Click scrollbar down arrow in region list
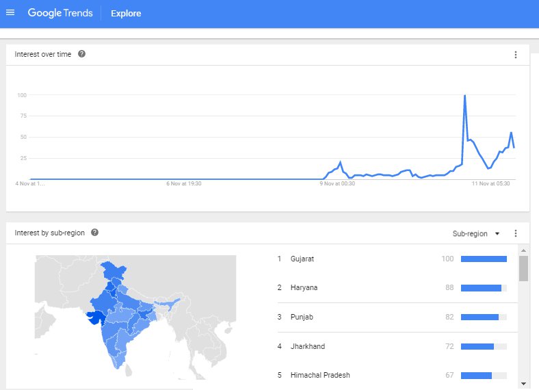 (523, 383)
